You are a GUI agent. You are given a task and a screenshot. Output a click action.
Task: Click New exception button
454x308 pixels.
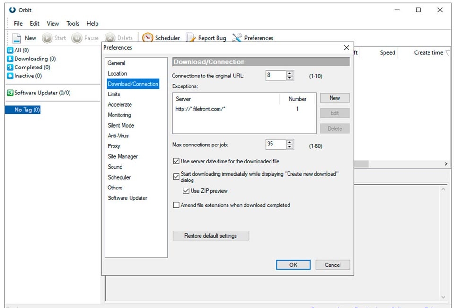[335, 98]
